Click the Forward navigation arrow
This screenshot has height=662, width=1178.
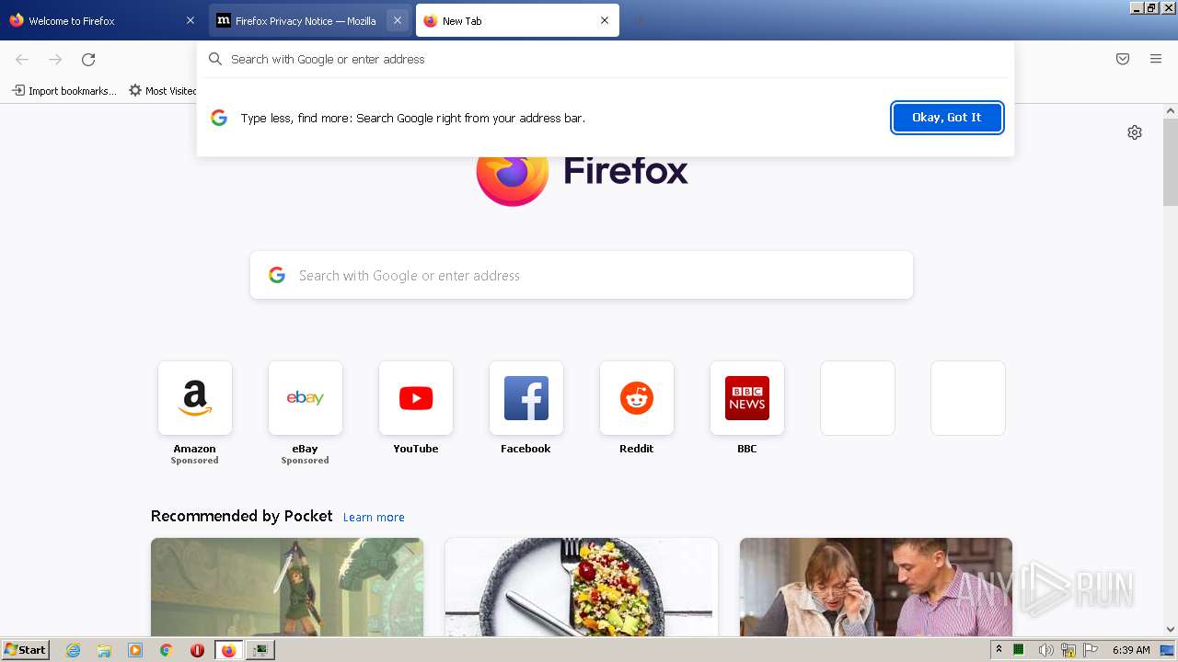(x=55, y=60)
